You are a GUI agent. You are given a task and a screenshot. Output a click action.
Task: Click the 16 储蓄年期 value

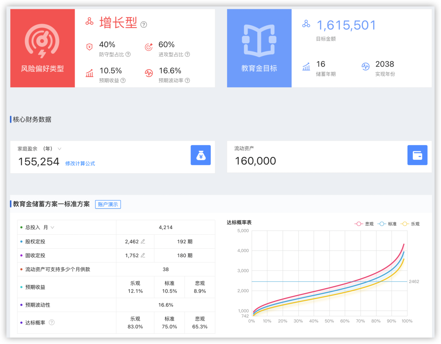coord(321,64)
